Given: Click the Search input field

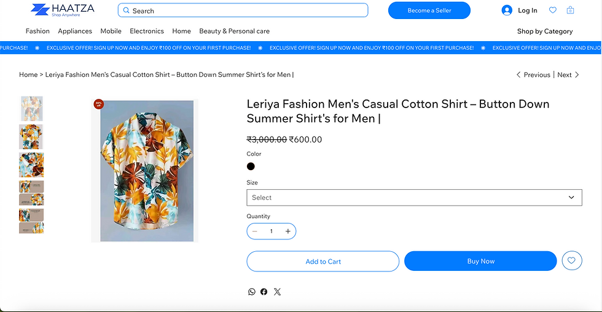Looking at the screenshot, I should coord(243,10).
